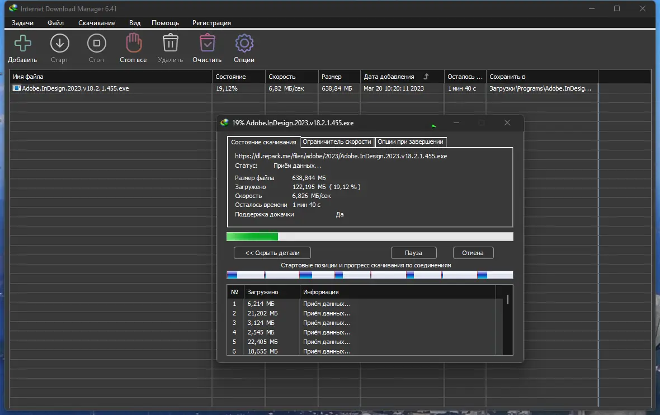Click the 638,84 МБ size cell
Image resolution: width=660 pixels, height=415 pixels.
337,88
